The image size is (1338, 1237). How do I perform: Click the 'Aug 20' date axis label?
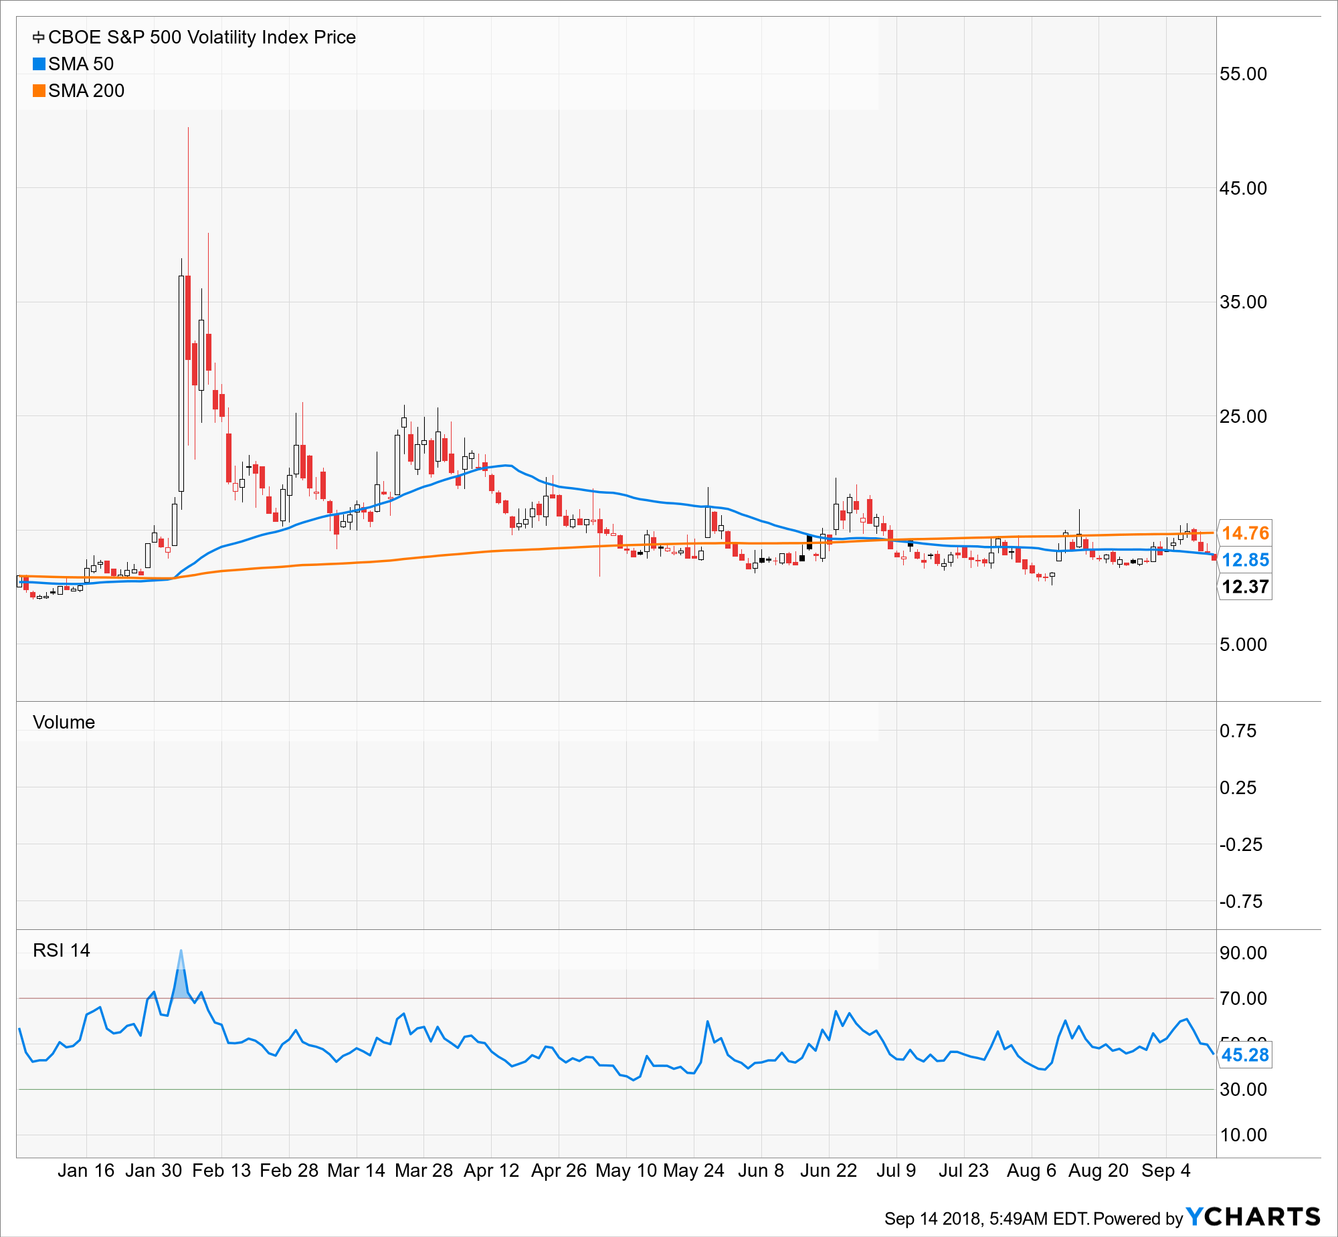1098,1171
